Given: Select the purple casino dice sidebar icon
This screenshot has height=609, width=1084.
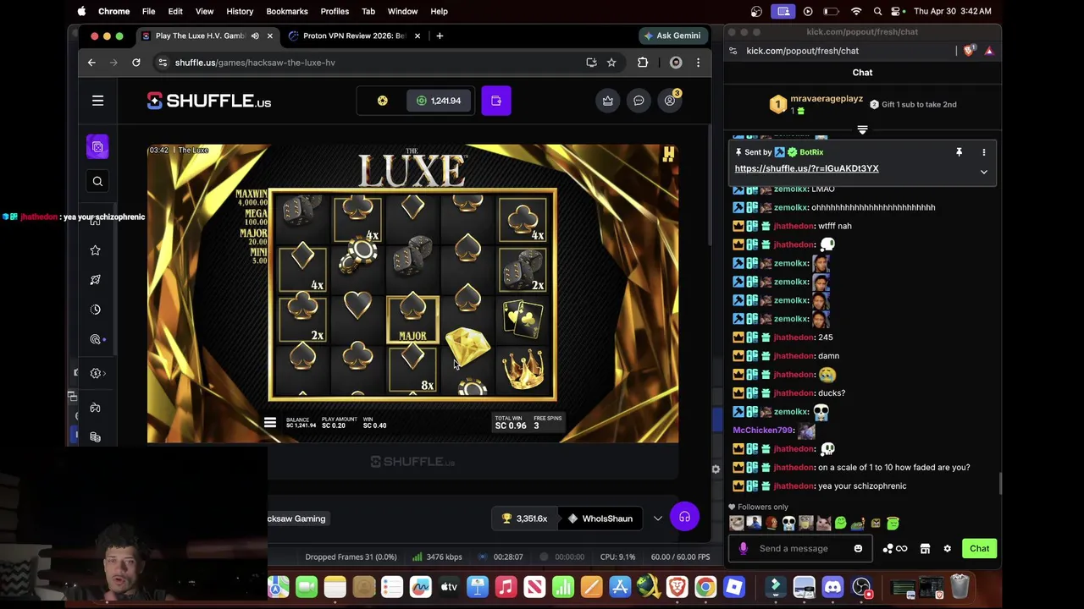Looking at the screenshot, I should (97, 147).
